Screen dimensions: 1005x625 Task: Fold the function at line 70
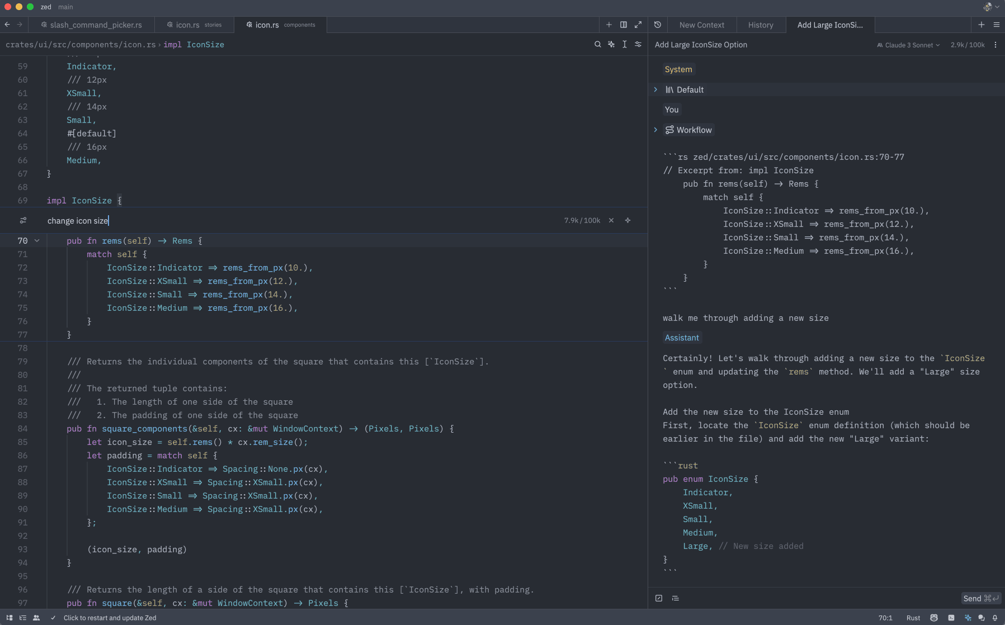(37, 241)
